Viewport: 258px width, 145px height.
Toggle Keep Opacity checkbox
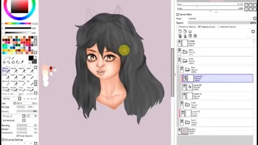click(x=18, y=136)
